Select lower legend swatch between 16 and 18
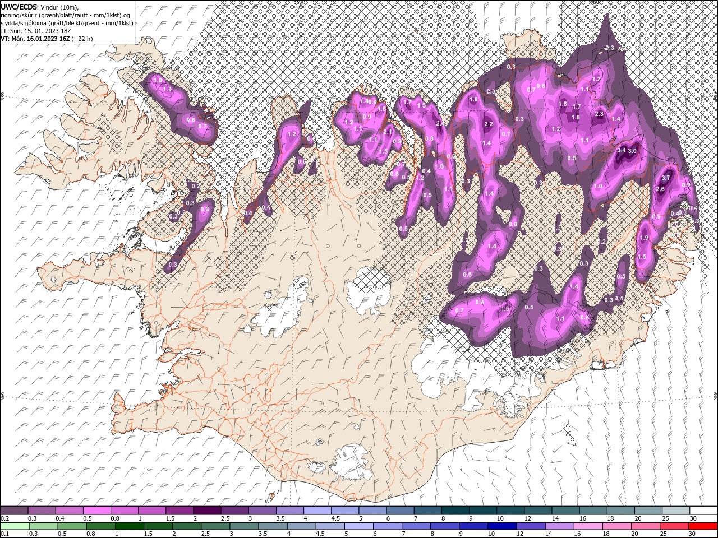Image resolution: width=718 pixels, height=538 pixels. 588,526
